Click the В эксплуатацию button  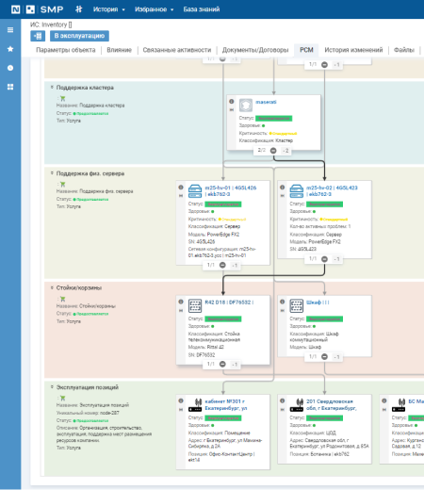point(79,36)
